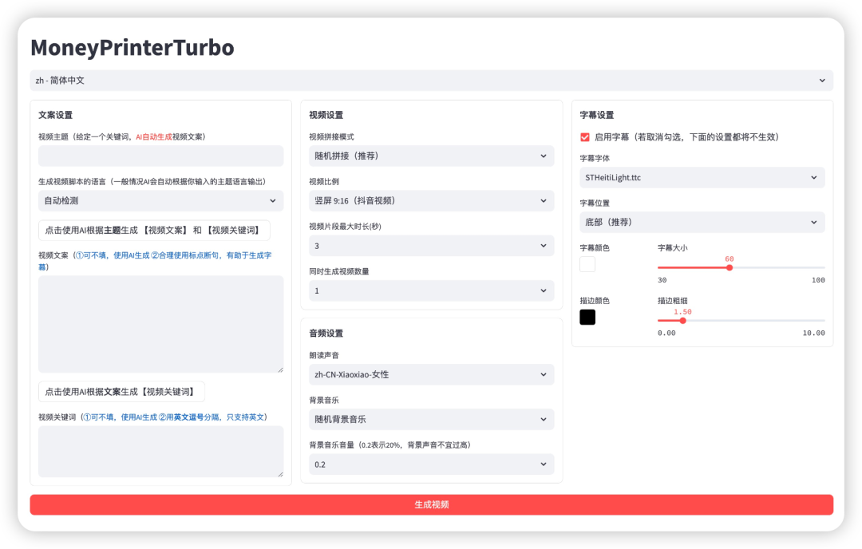This screenshot has width=862, height=549.
Task: Click the 描边粗细 slider handle at 1.50
Action: click(682, 321)
